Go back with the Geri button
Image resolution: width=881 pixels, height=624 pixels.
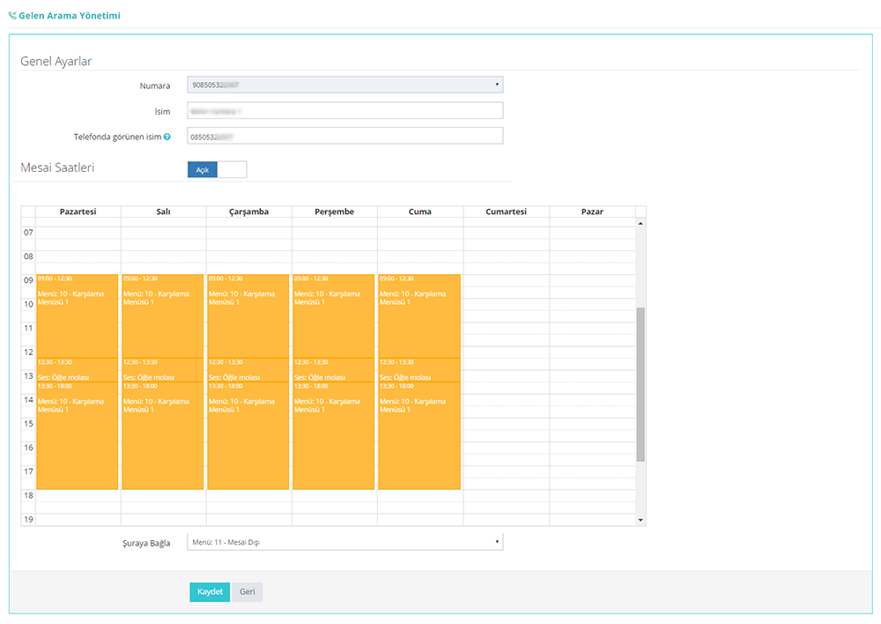tap(248, 592)
